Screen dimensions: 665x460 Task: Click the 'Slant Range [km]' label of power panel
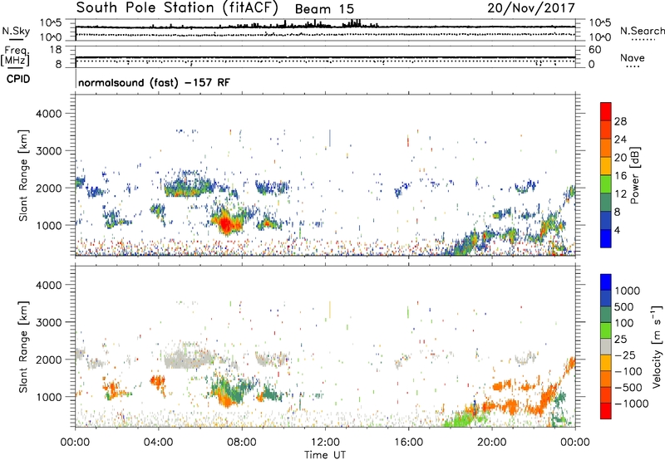(x=23, y=175)
